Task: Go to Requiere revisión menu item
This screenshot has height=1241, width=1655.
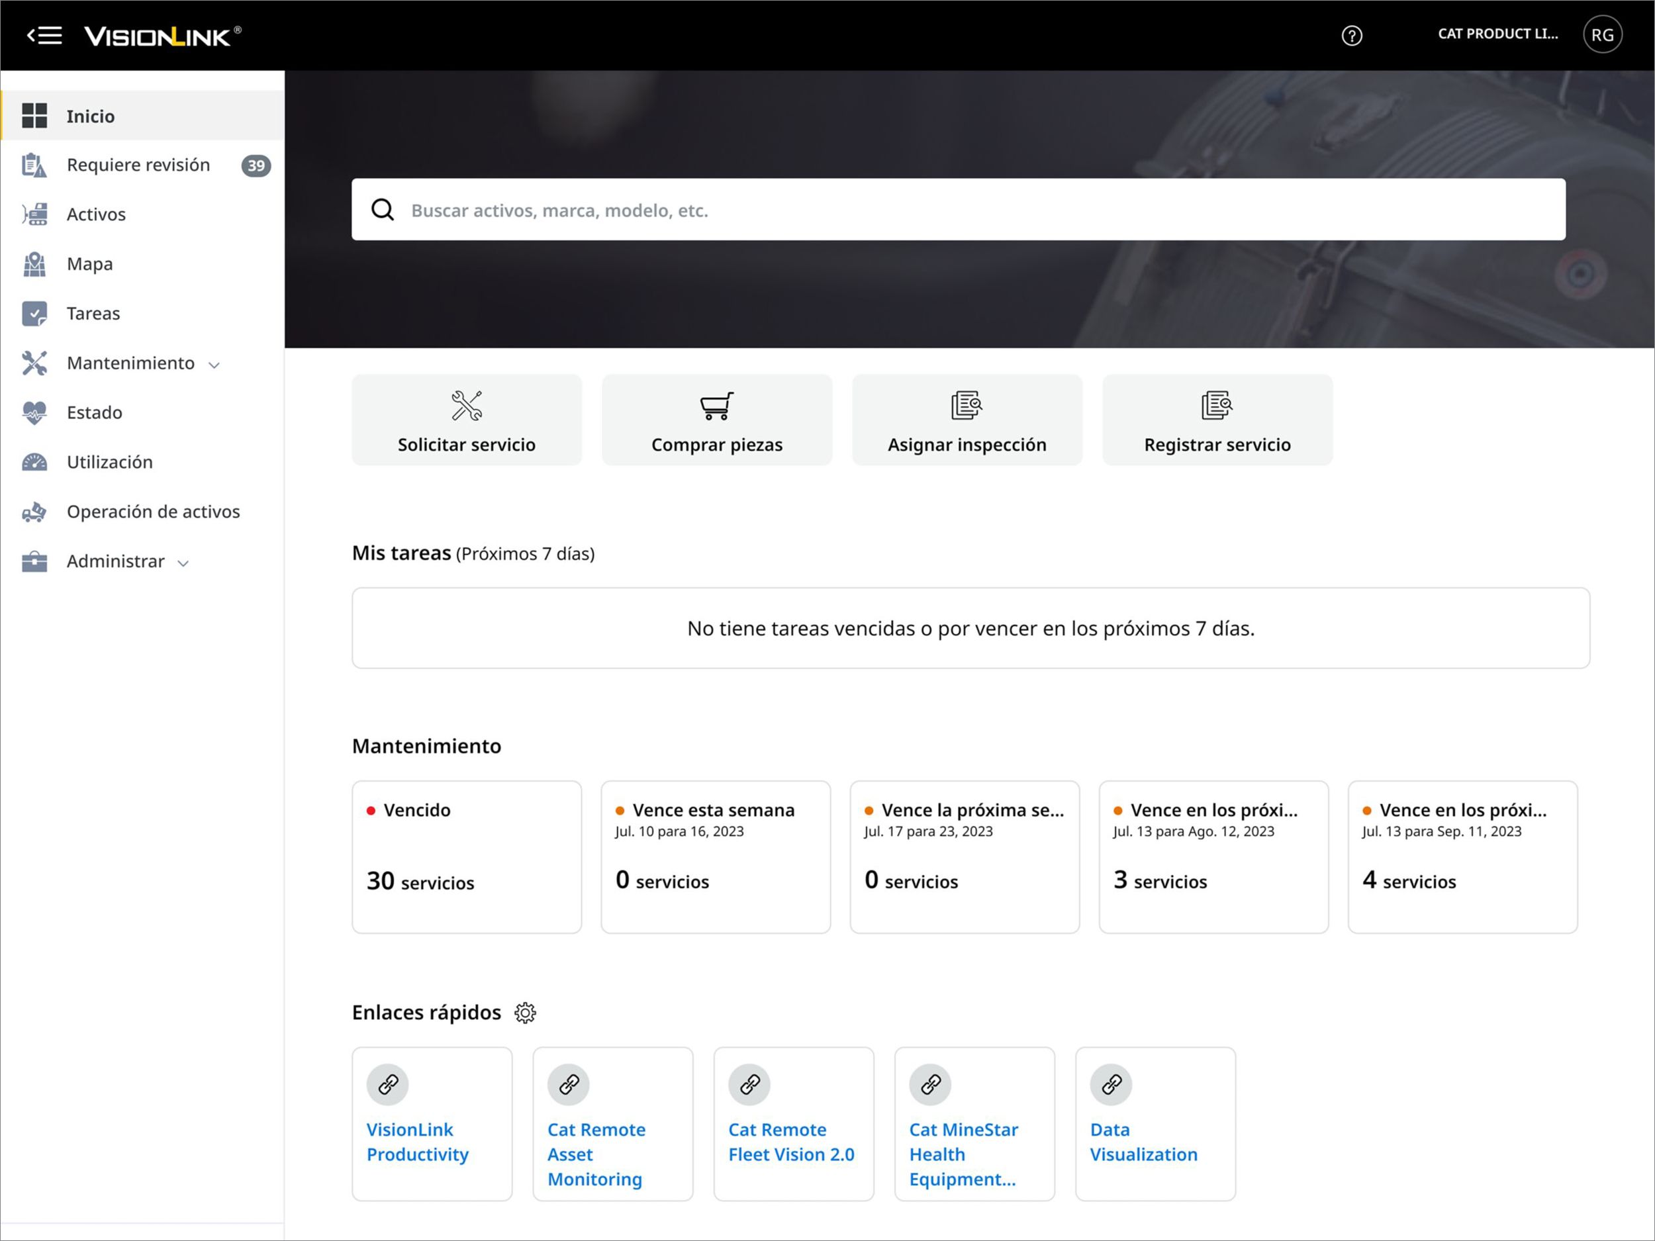Action: pos(138,165)
